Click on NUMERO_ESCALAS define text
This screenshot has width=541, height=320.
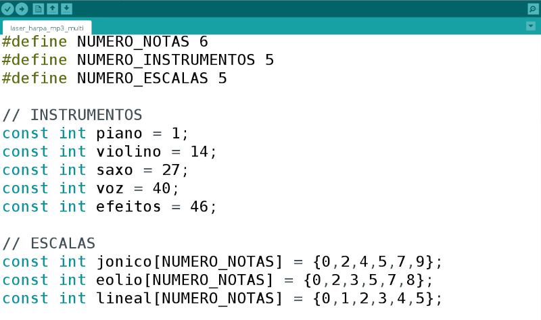[143, 78]
